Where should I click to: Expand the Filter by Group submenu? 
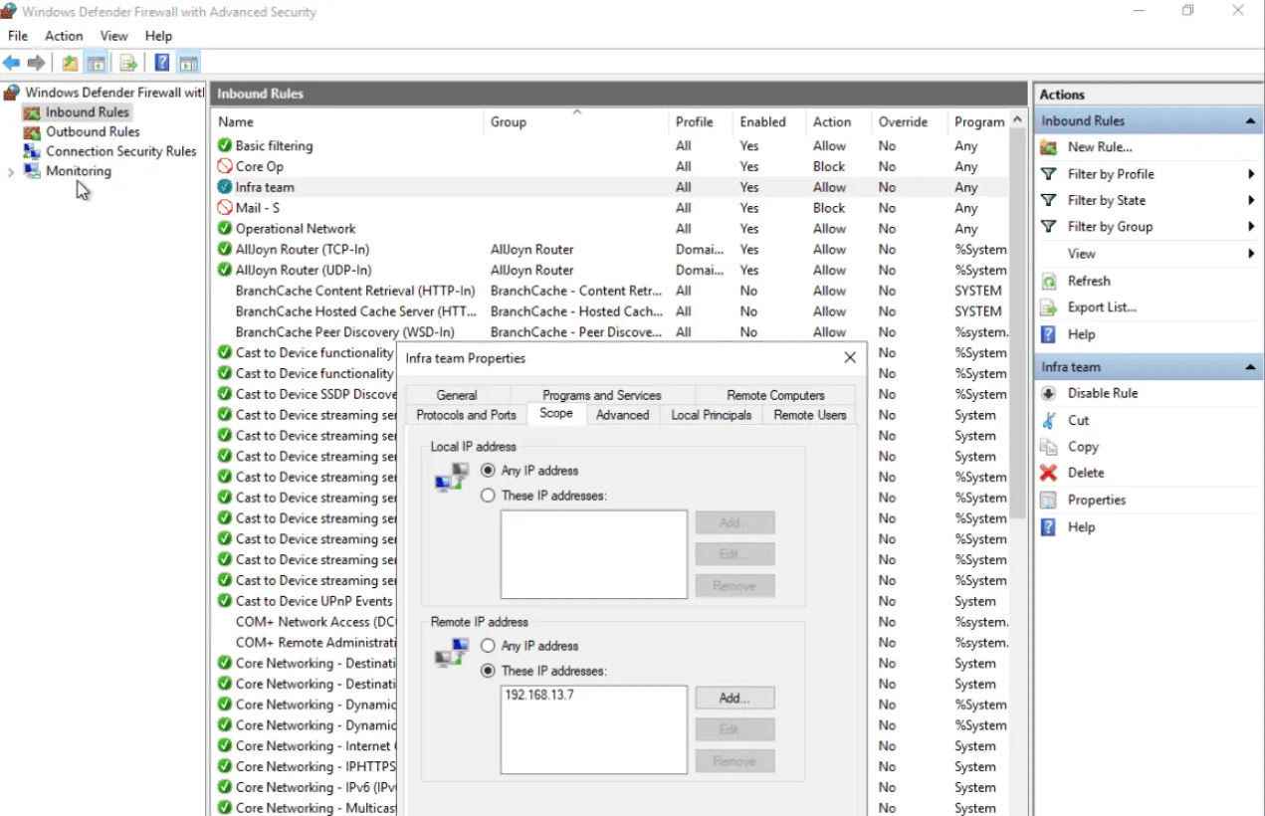click(x=1251, y=227)
